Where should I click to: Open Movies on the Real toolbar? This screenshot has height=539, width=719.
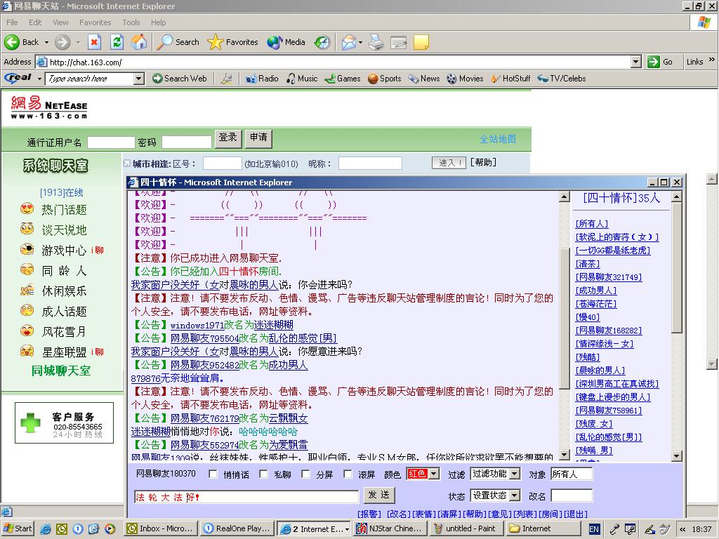[x=465, y=79]
